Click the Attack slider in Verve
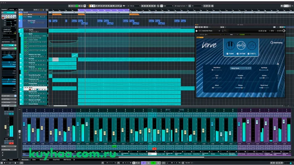 click(217, 88)
